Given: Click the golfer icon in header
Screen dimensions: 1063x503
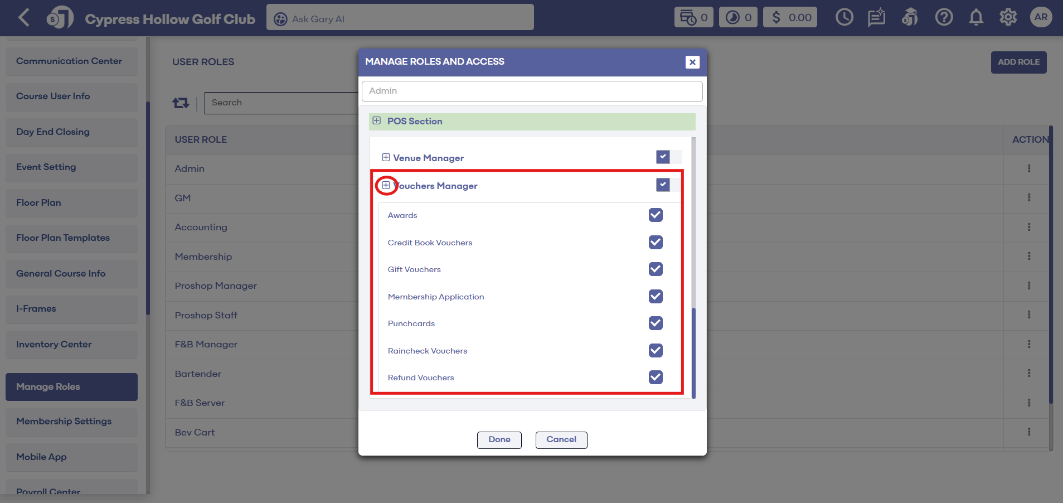Looking at the screenshot, I should 910,18.
